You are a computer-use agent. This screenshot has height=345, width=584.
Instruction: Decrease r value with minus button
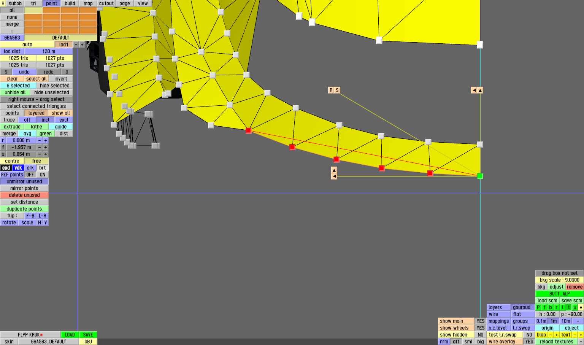40,140
